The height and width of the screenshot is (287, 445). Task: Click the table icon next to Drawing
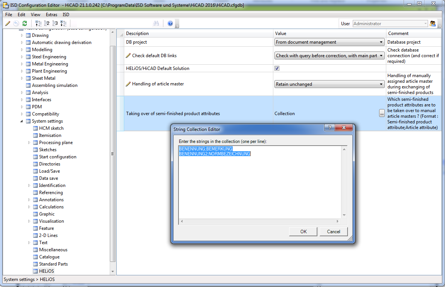click(28, 35)
